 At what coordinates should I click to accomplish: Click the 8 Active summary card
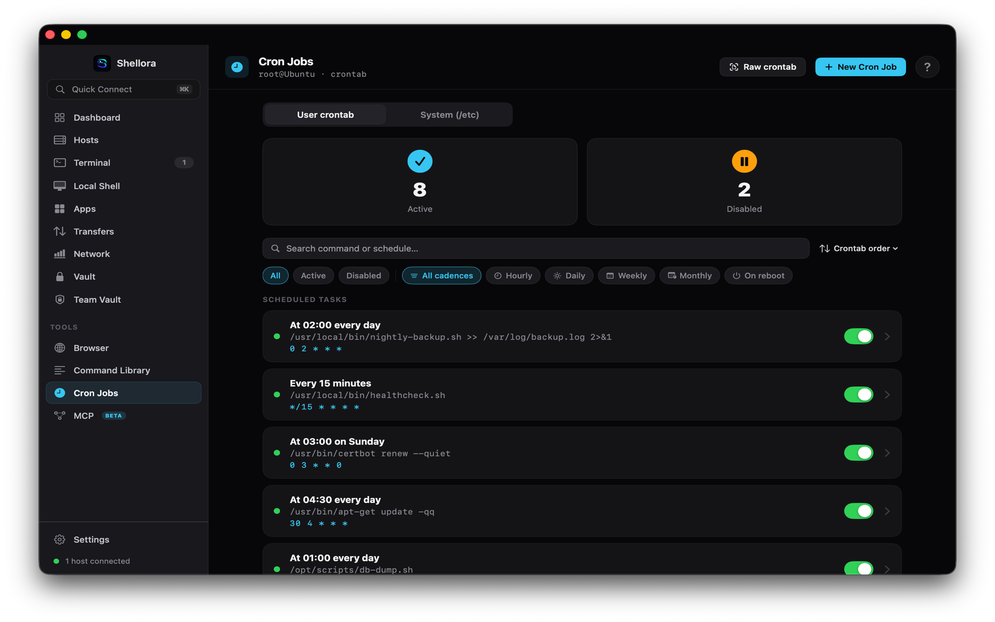pyautogui.click(x=420, y=182)
